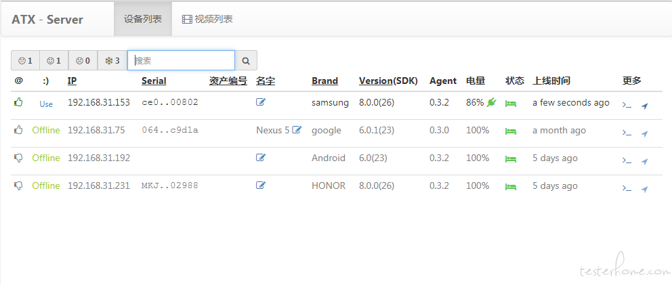Click edit icon beside Nexus 5 name
672x285 pixels.
click(296, 130)
